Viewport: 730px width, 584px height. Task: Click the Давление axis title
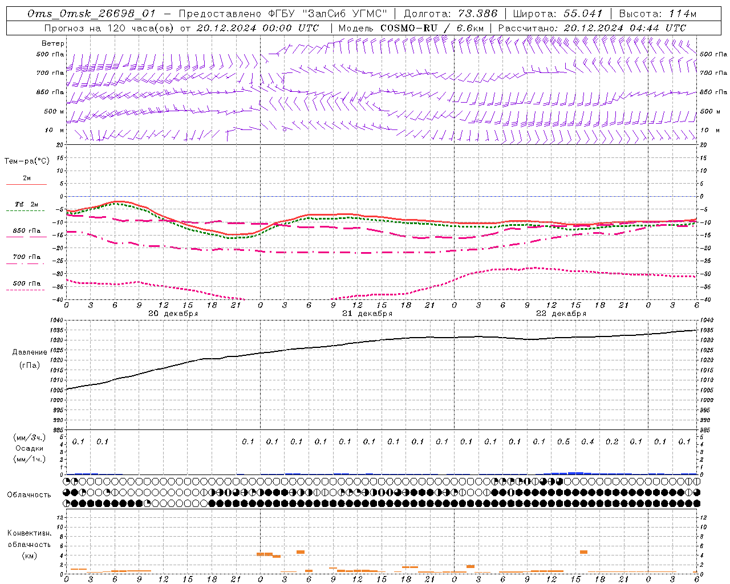click(x=30, y=352)
